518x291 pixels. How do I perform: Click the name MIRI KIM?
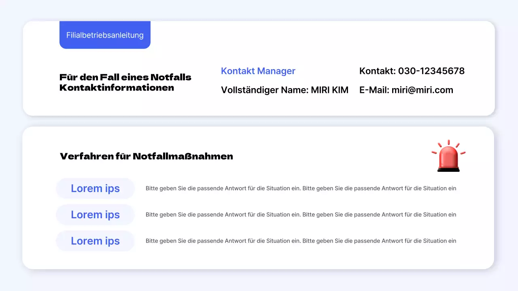330,90
